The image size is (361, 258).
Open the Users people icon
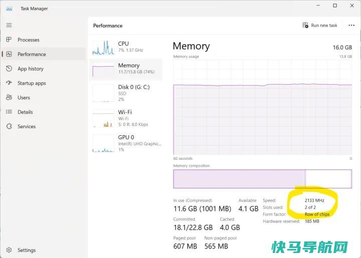9,97
